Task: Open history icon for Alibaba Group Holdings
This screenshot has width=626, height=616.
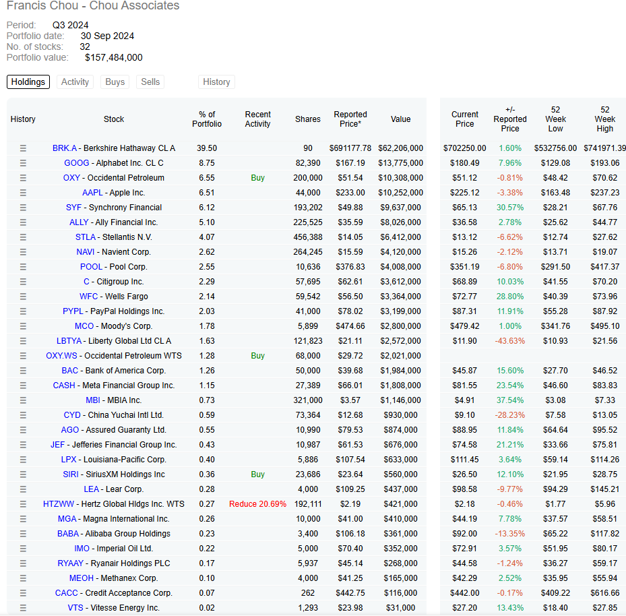Action: (23, 534)
